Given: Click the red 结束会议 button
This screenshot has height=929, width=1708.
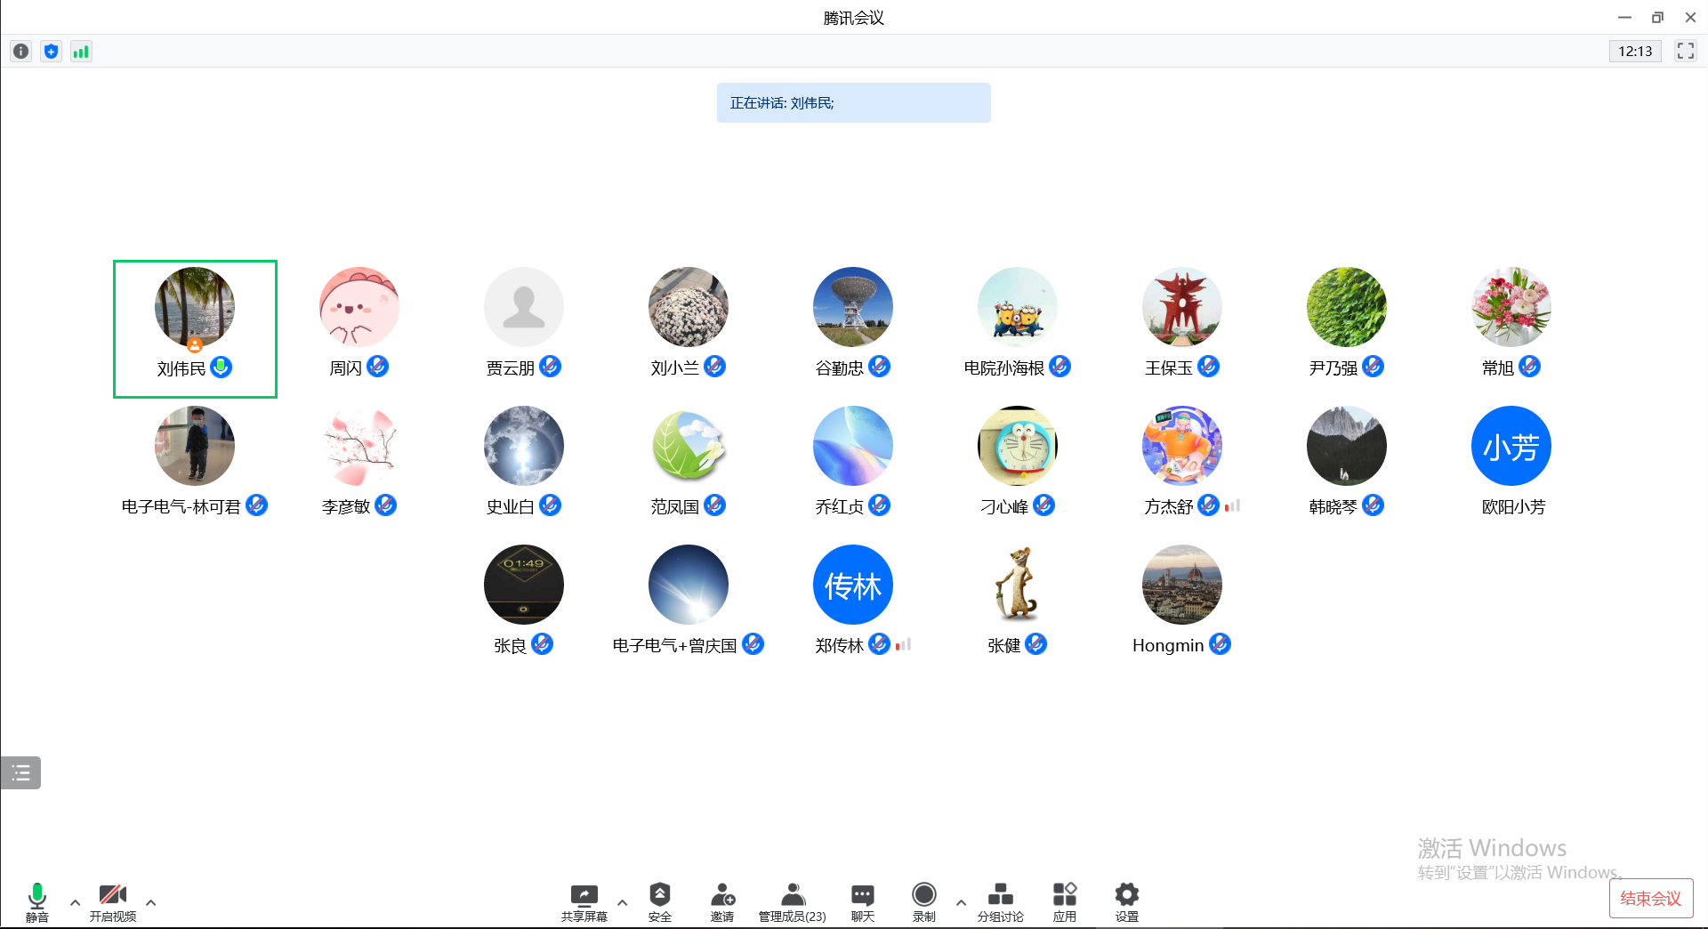Looking at the screenshot, I should 1650,898.
